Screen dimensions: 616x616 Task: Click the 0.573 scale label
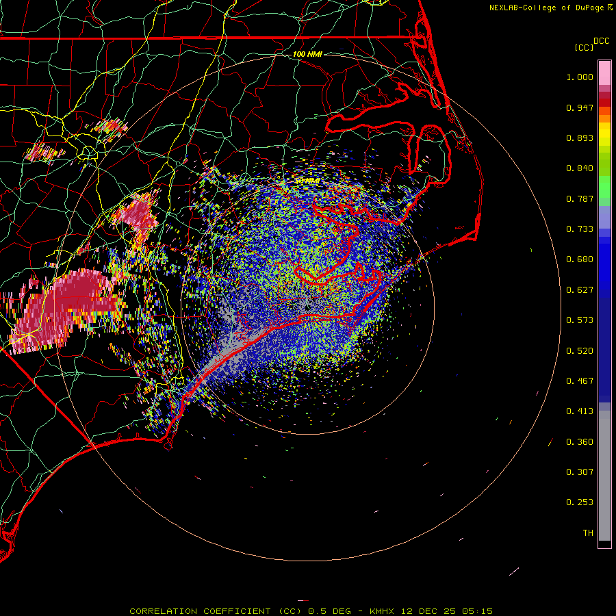[x=580, y=320]
